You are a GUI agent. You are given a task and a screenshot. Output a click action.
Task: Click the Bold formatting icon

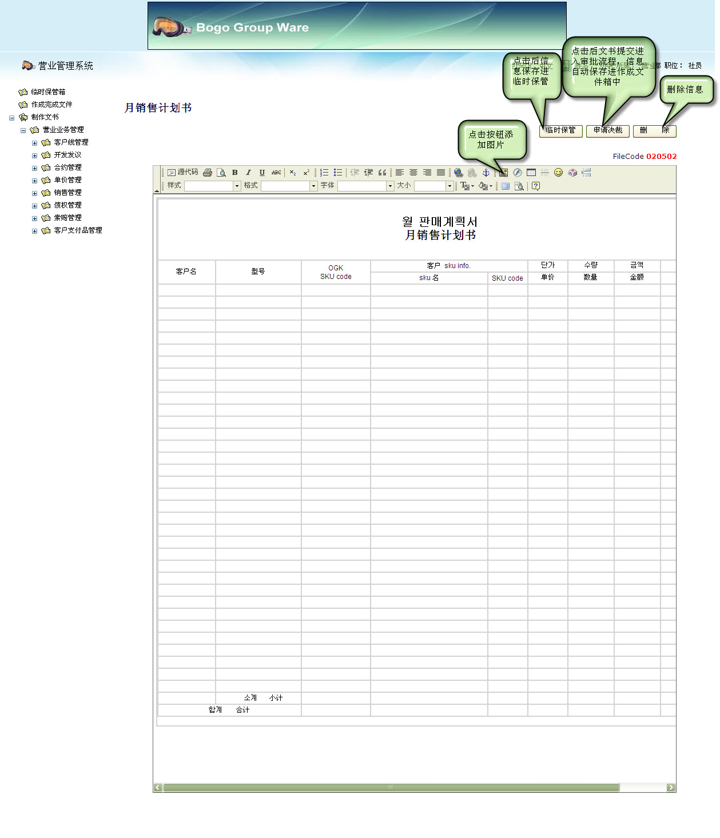click(234, 173)
